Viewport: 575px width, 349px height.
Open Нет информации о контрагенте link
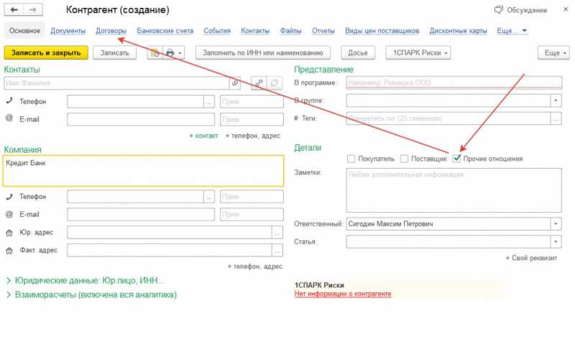click(343, 294)
